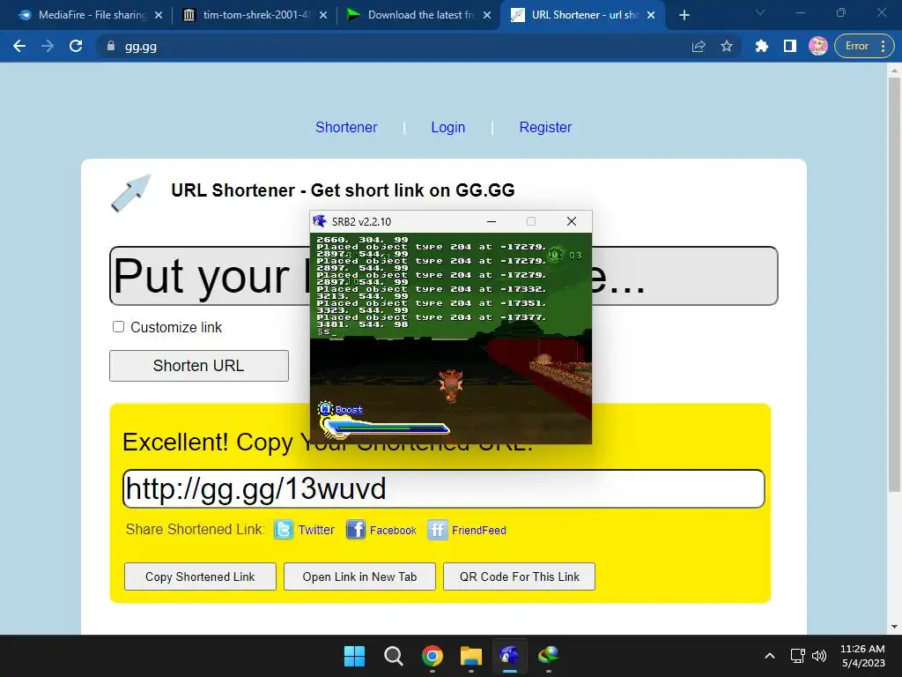Click the Facebook share link text
The width and height of the screenshot is (902, 677).
tap(393, 530)
